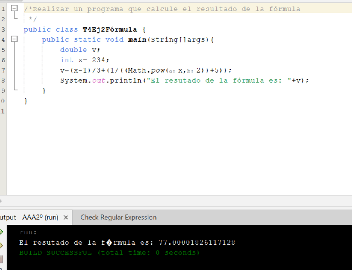
Task: Click the comment closing '*/' on line 2
Action: click(x=32, y=19)
